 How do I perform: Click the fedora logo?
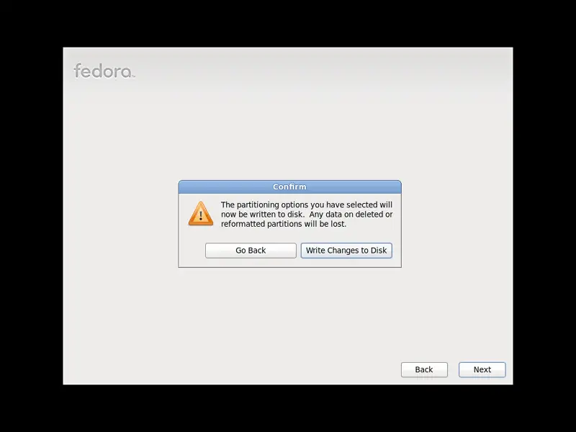click(x=104, y=71)
